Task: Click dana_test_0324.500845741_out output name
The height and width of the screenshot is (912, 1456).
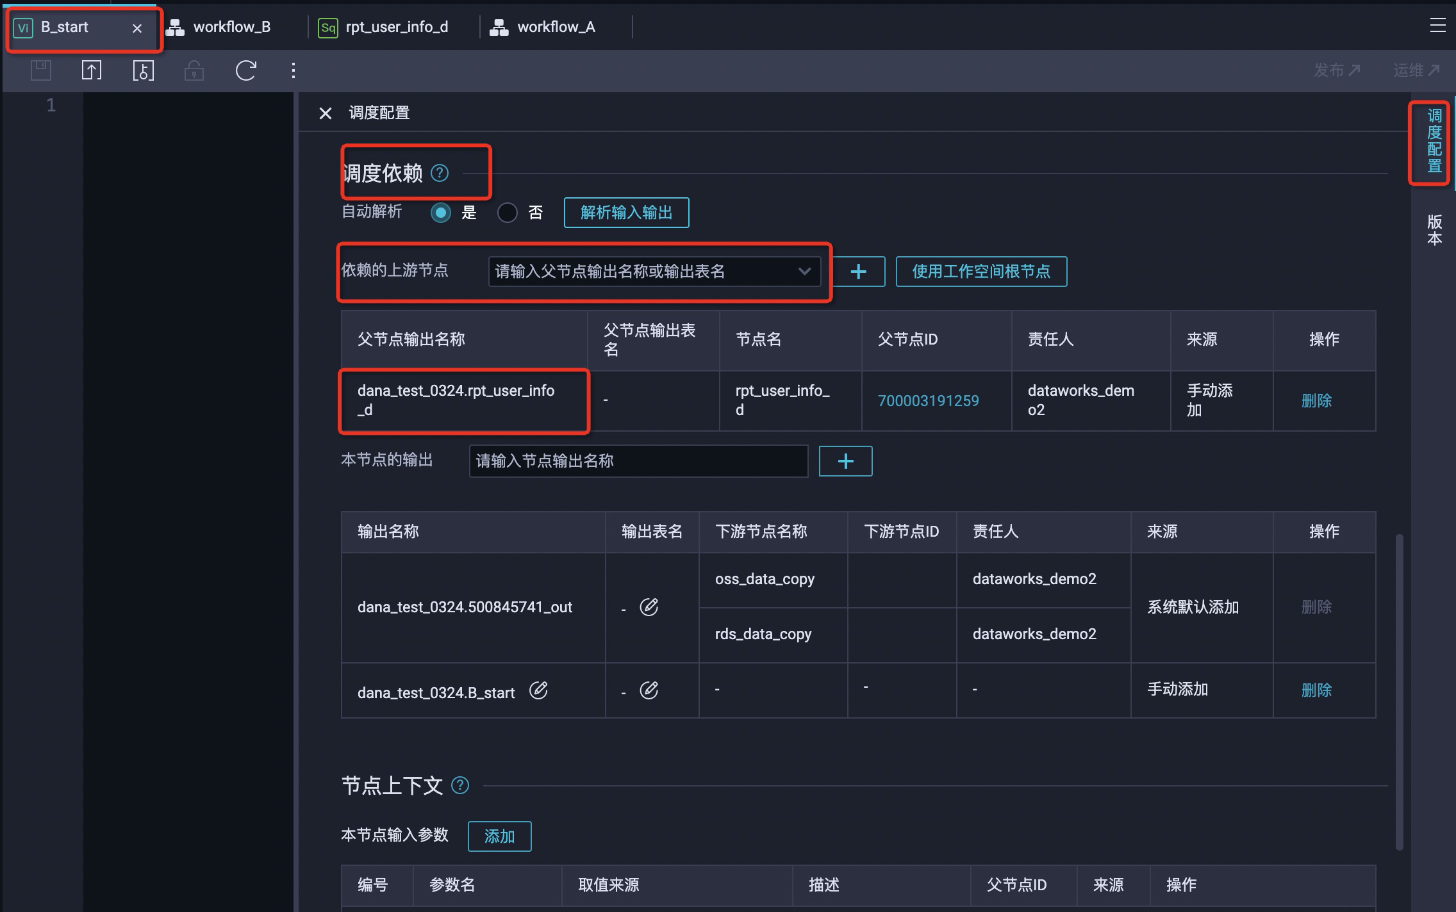Action: point(465,607)
